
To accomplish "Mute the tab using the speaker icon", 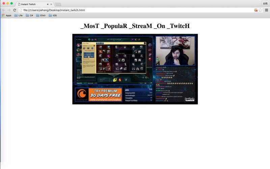I will pos(48,4).
